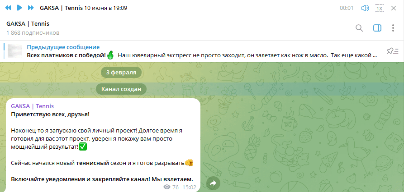The width and height of the screenshot is (404, 192).
Task: Click the '3 февраля' date badge
Action: click(x=121, y=72)
